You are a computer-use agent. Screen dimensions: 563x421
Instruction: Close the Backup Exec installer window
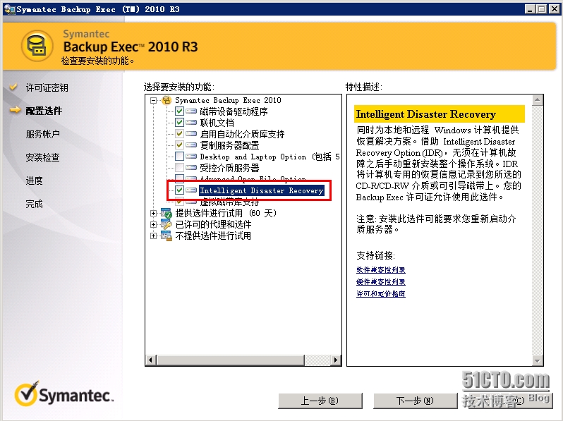(554, 9)
